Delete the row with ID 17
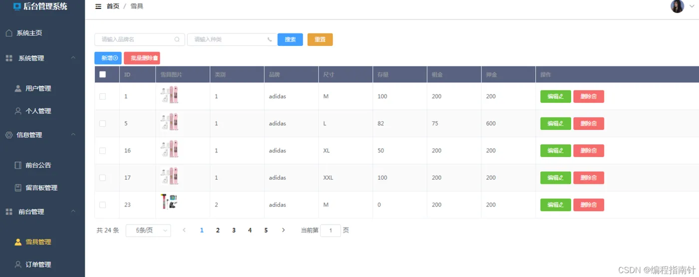 (589, 178)
